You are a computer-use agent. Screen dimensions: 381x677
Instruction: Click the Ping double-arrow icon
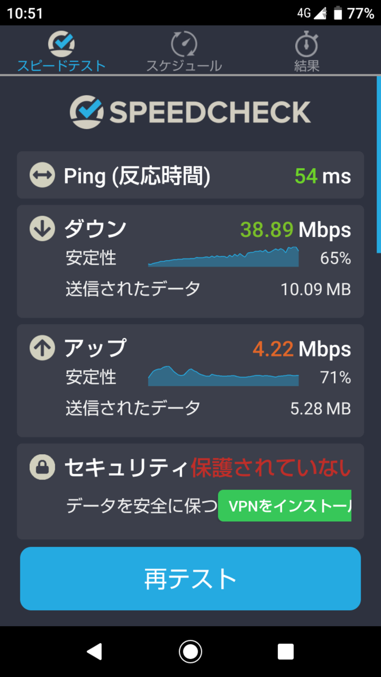click(x=42, y=175)
